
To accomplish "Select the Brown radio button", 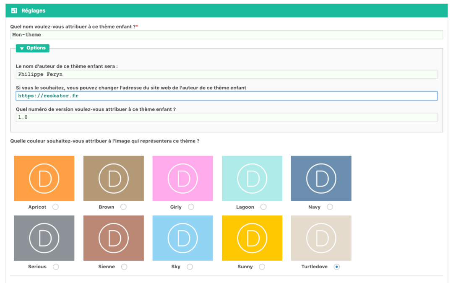I will (123, 207).
